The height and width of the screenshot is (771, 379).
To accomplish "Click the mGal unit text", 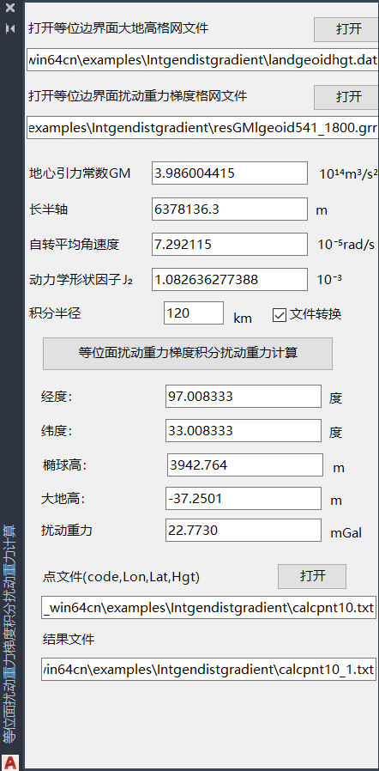I will 346,533.
